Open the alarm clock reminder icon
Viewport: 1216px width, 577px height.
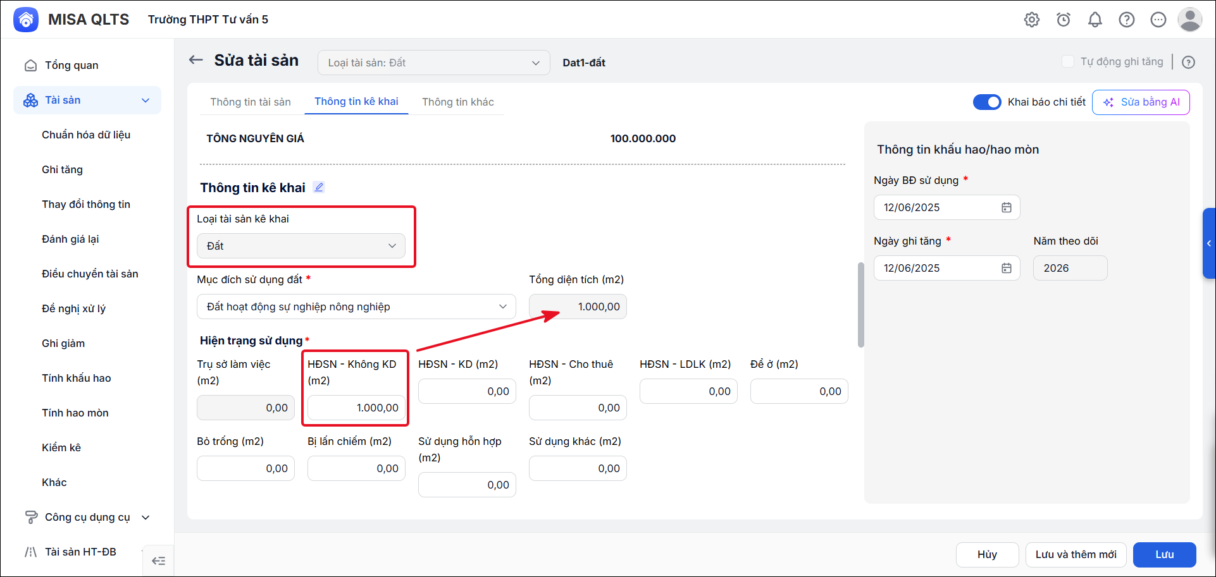(x=1064, y=20)
